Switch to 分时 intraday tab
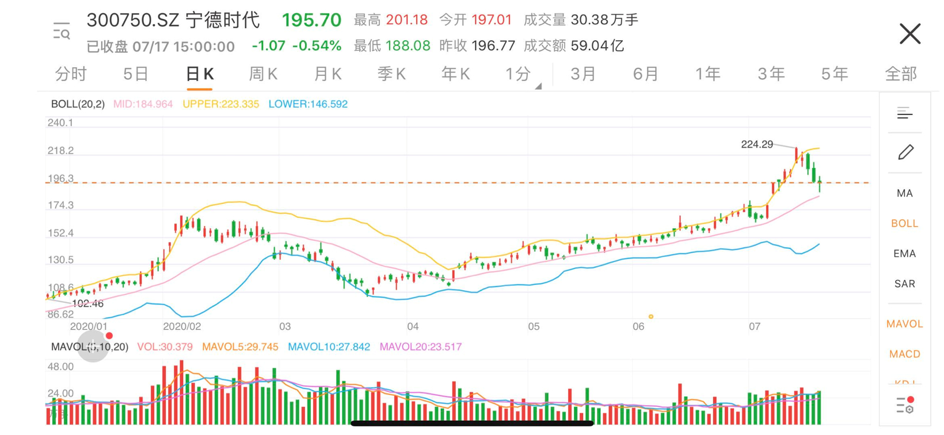 coord(71,74)
